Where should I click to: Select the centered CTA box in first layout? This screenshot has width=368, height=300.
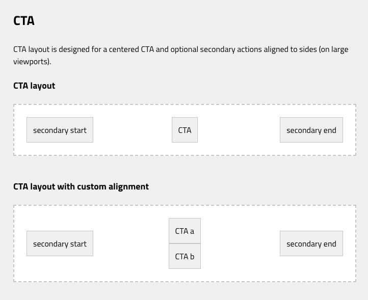pos(185,130)
